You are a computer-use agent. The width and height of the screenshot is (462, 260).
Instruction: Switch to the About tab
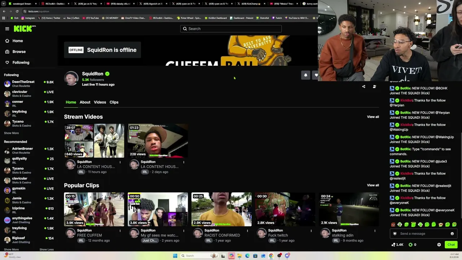click(x=85, y=102)
